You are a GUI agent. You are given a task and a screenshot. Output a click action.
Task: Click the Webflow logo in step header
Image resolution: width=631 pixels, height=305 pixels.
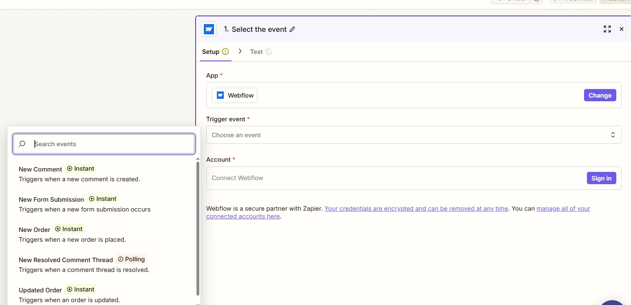(209, 29)
